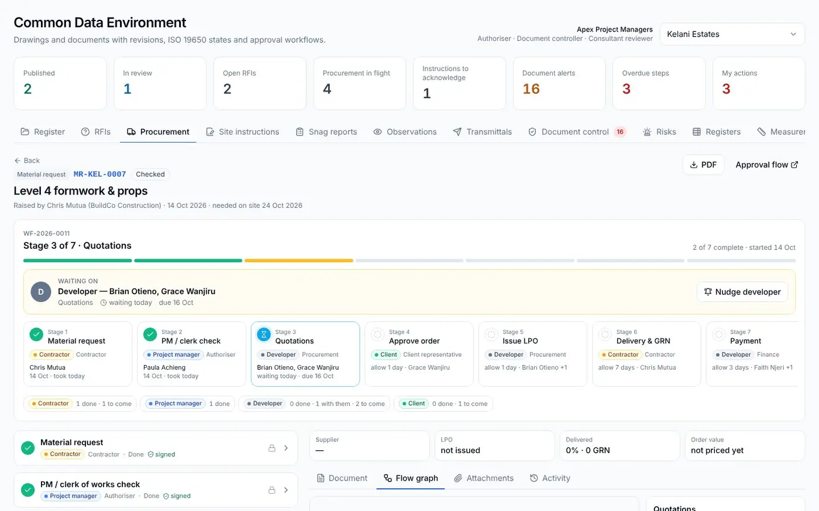This screenshot has height=511, width=819.
Task: Click the Developer role summary chip
Action: [314, 404]
